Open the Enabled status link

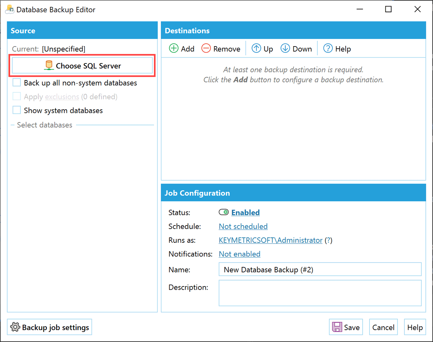click(x=245, y=212)
